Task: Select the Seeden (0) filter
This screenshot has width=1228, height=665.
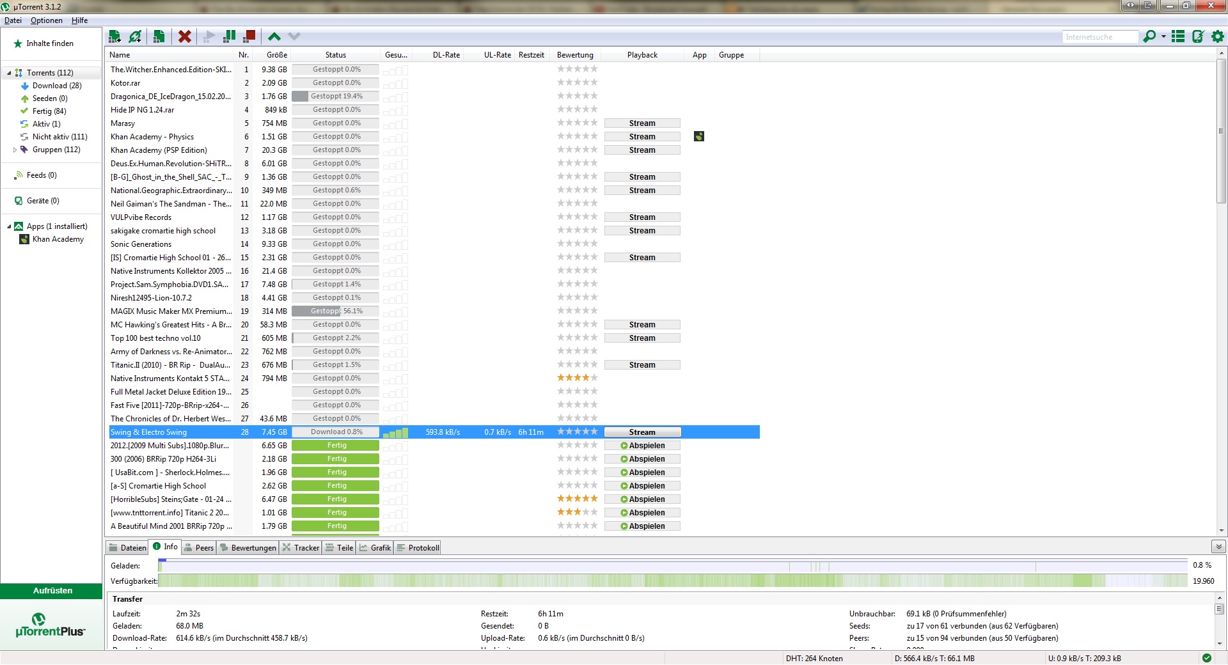Action: click(x=50, y=98)
